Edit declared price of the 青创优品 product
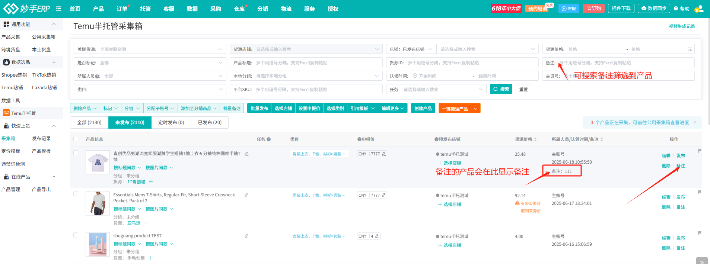The height and width of the screenshot is (264, 710). (384, 154)
